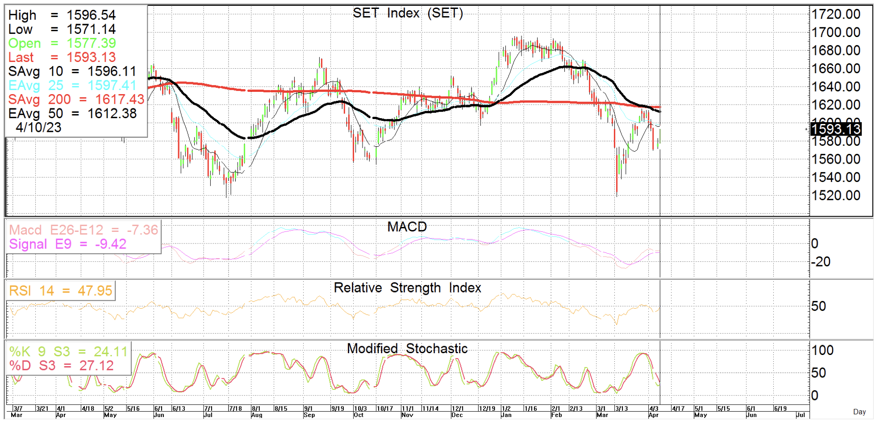Select red 'SAvg 200 = 1617.43' legend
This screenshot has height=429, width=876.
tap(76, 99)
